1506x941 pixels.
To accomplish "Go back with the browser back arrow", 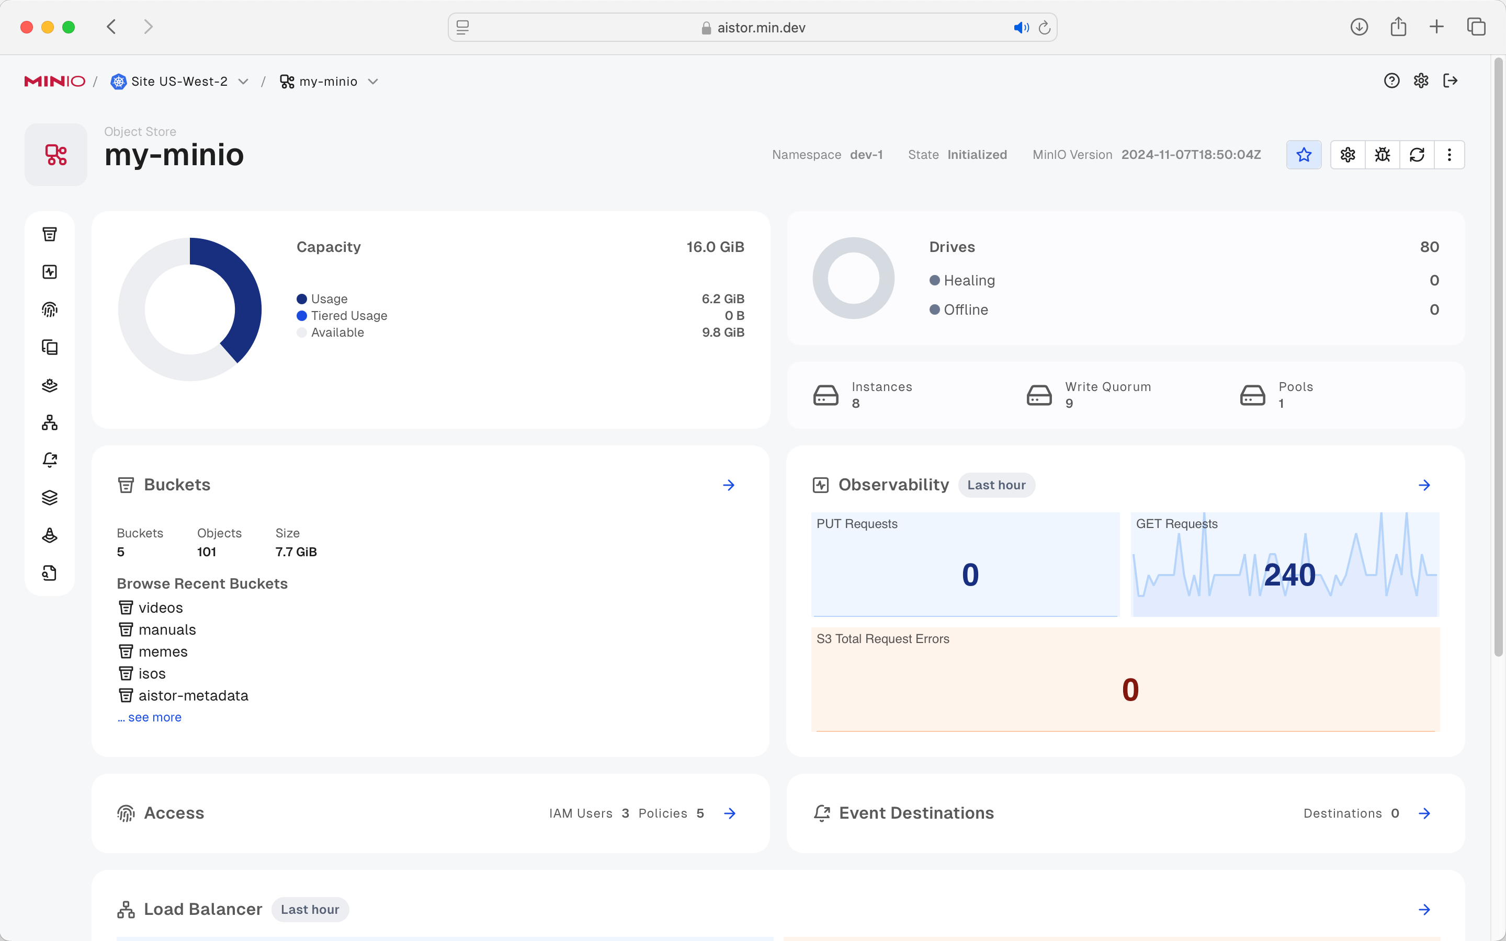I will 111,27.
